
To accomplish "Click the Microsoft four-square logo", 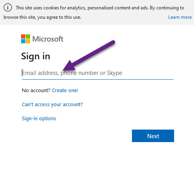I will tap(26, 39).
